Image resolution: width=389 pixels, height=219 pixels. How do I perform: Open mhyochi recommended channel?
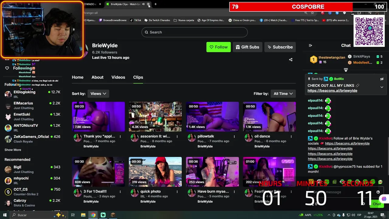pos(32,180)
